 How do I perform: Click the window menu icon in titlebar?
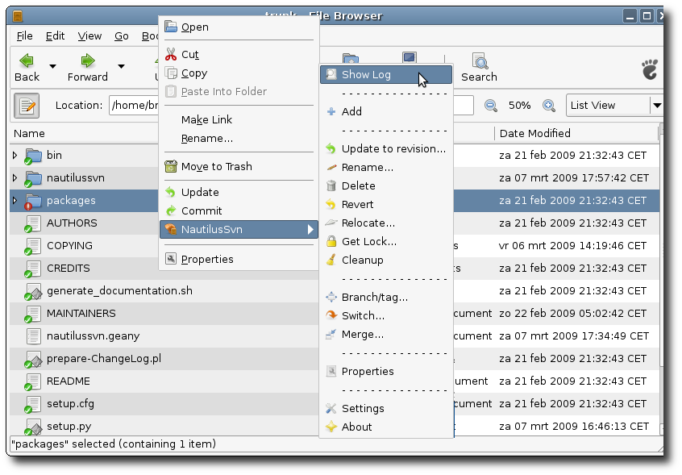18,16
